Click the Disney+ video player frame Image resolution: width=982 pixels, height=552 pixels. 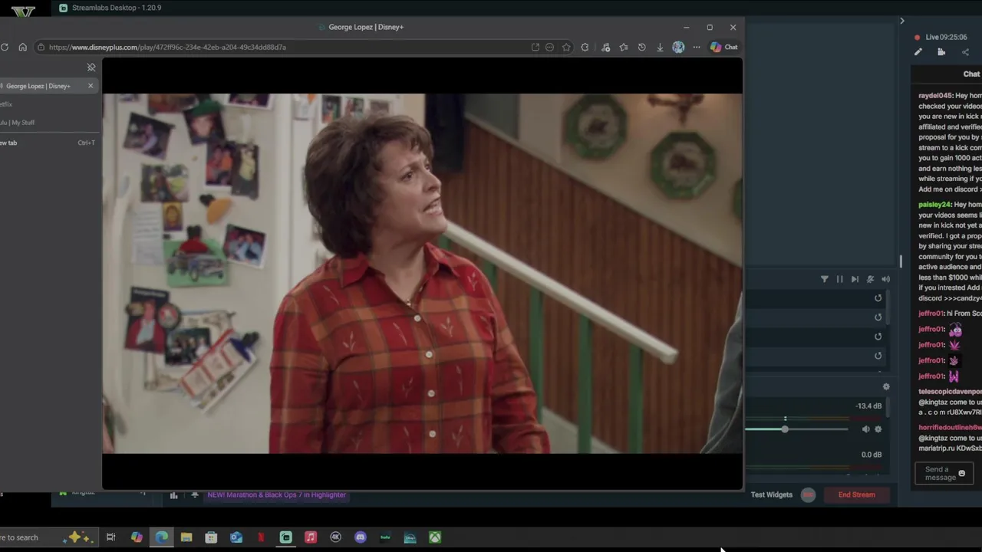click(422, 274)
